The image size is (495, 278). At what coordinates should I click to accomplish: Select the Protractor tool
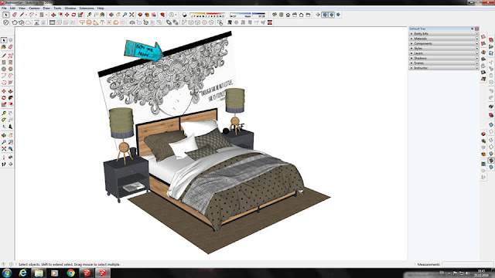point(4,120)
